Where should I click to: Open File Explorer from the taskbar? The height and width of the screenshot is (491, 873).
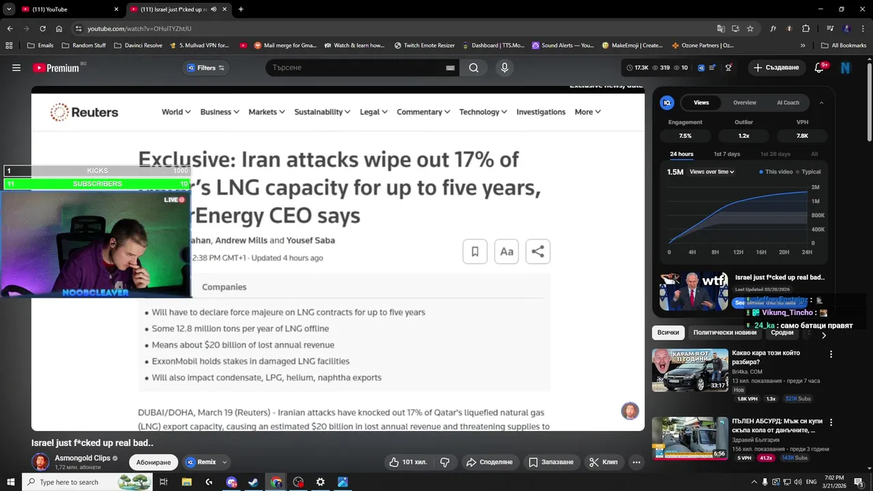point(186,482)
